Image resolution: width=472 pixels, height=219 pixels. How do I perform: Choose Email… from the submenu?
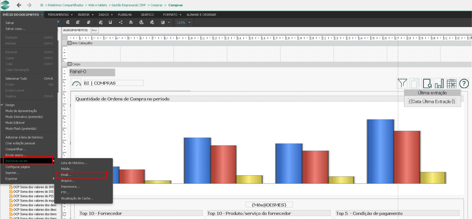(66, 175)
